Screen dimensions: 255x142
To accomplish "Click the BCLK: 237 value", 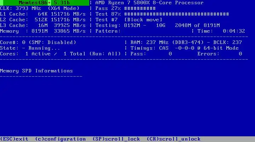I will tap(227, 42).
